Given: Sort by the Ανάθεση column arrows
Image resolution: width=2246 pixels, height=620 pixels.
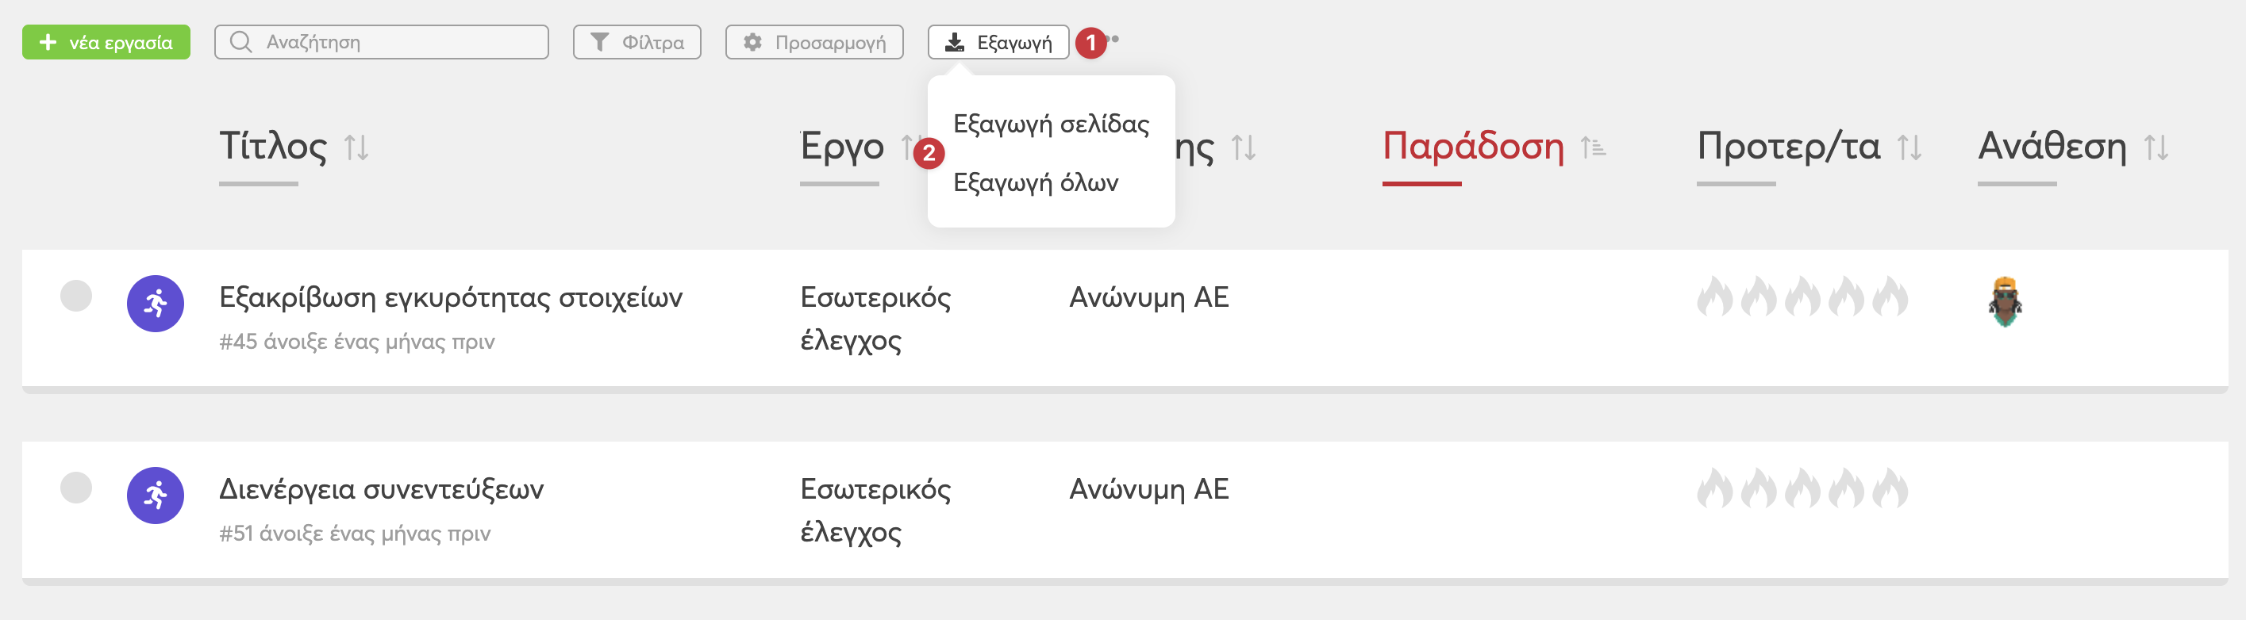Looking at the screenshot, I should tap(2156, 147).
